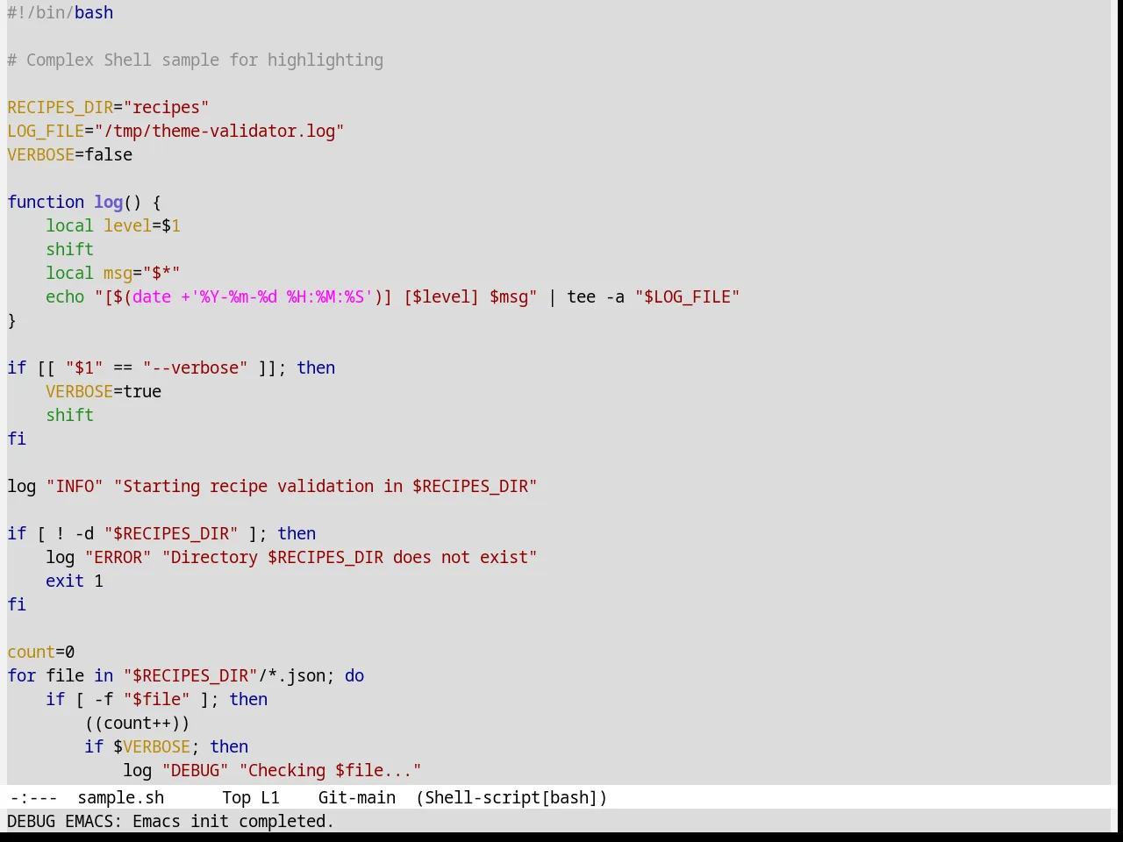Click the buffer status dashes in mode line
The width and height of the screenshot is (1123, 842).
pos(34,797)
